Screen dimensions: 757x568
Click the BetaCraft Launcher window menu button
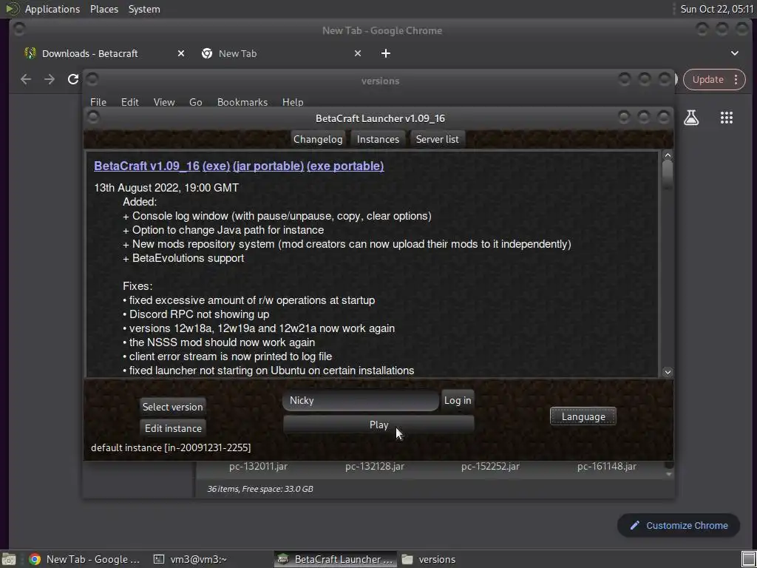[93, 118]
